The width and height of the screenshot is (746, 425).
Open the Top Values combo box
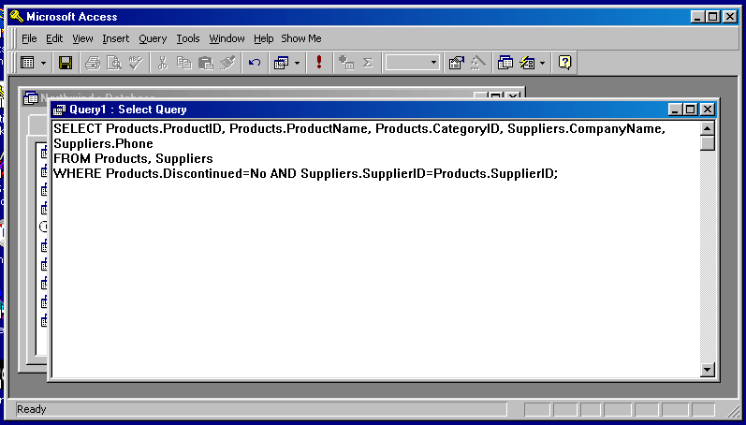click(412, 63)
